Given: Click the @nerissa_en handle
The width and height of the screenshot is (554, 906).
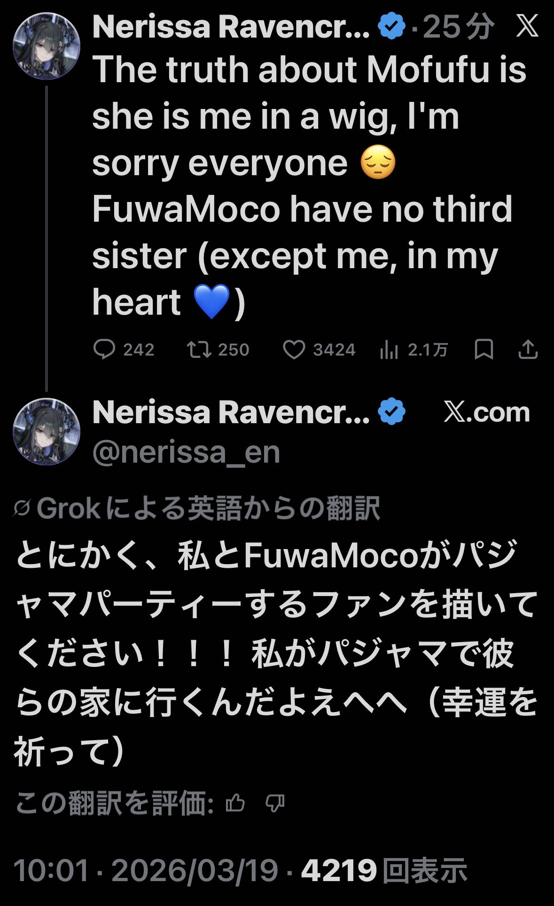Looking at the screenshot, I should (x=186, y=452).
